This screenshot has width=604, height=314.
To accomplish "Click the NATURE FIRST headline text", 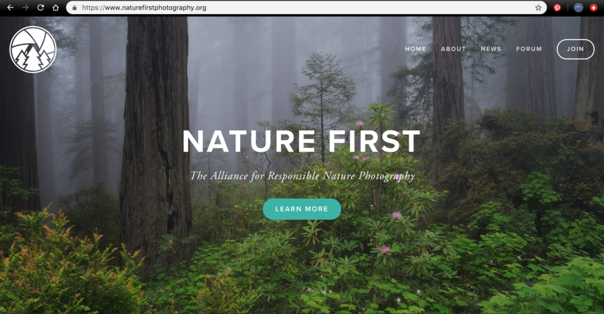I will pos(301,141).
